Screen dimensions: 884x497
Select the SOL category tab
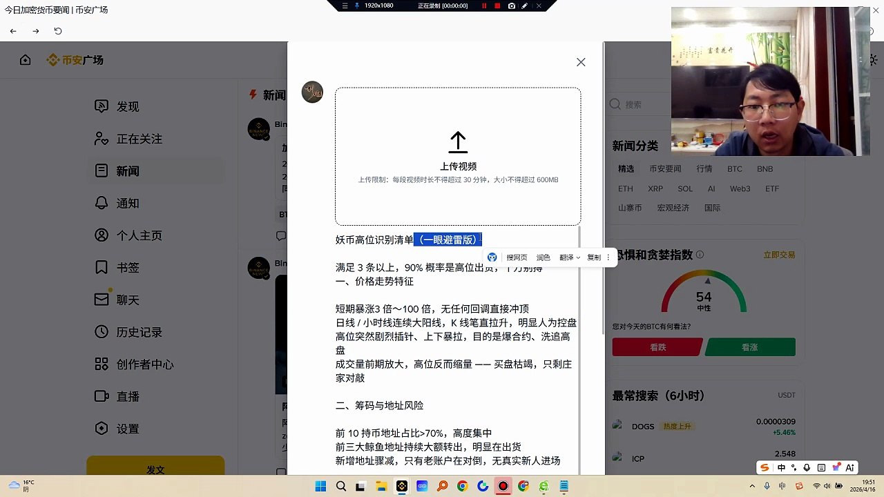(x=685, y=188)
